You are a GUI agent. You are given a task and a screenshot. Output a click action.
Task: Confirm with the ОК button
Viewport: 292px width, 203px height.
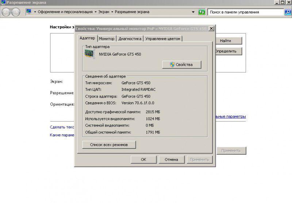click(x=143, y=160)
